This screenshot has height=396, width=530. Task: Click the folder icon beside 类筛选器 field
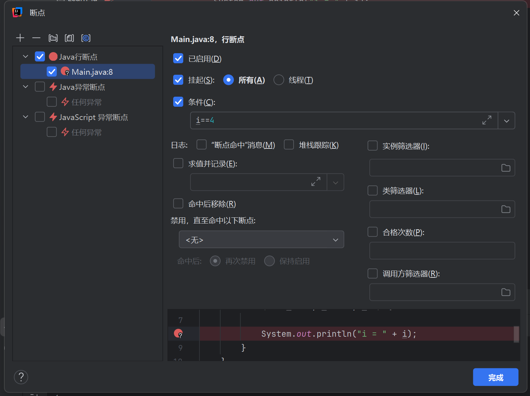(506, 209)
